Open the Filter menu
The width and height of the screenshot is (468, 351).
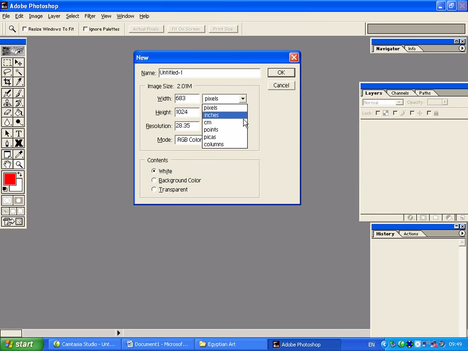90,16
